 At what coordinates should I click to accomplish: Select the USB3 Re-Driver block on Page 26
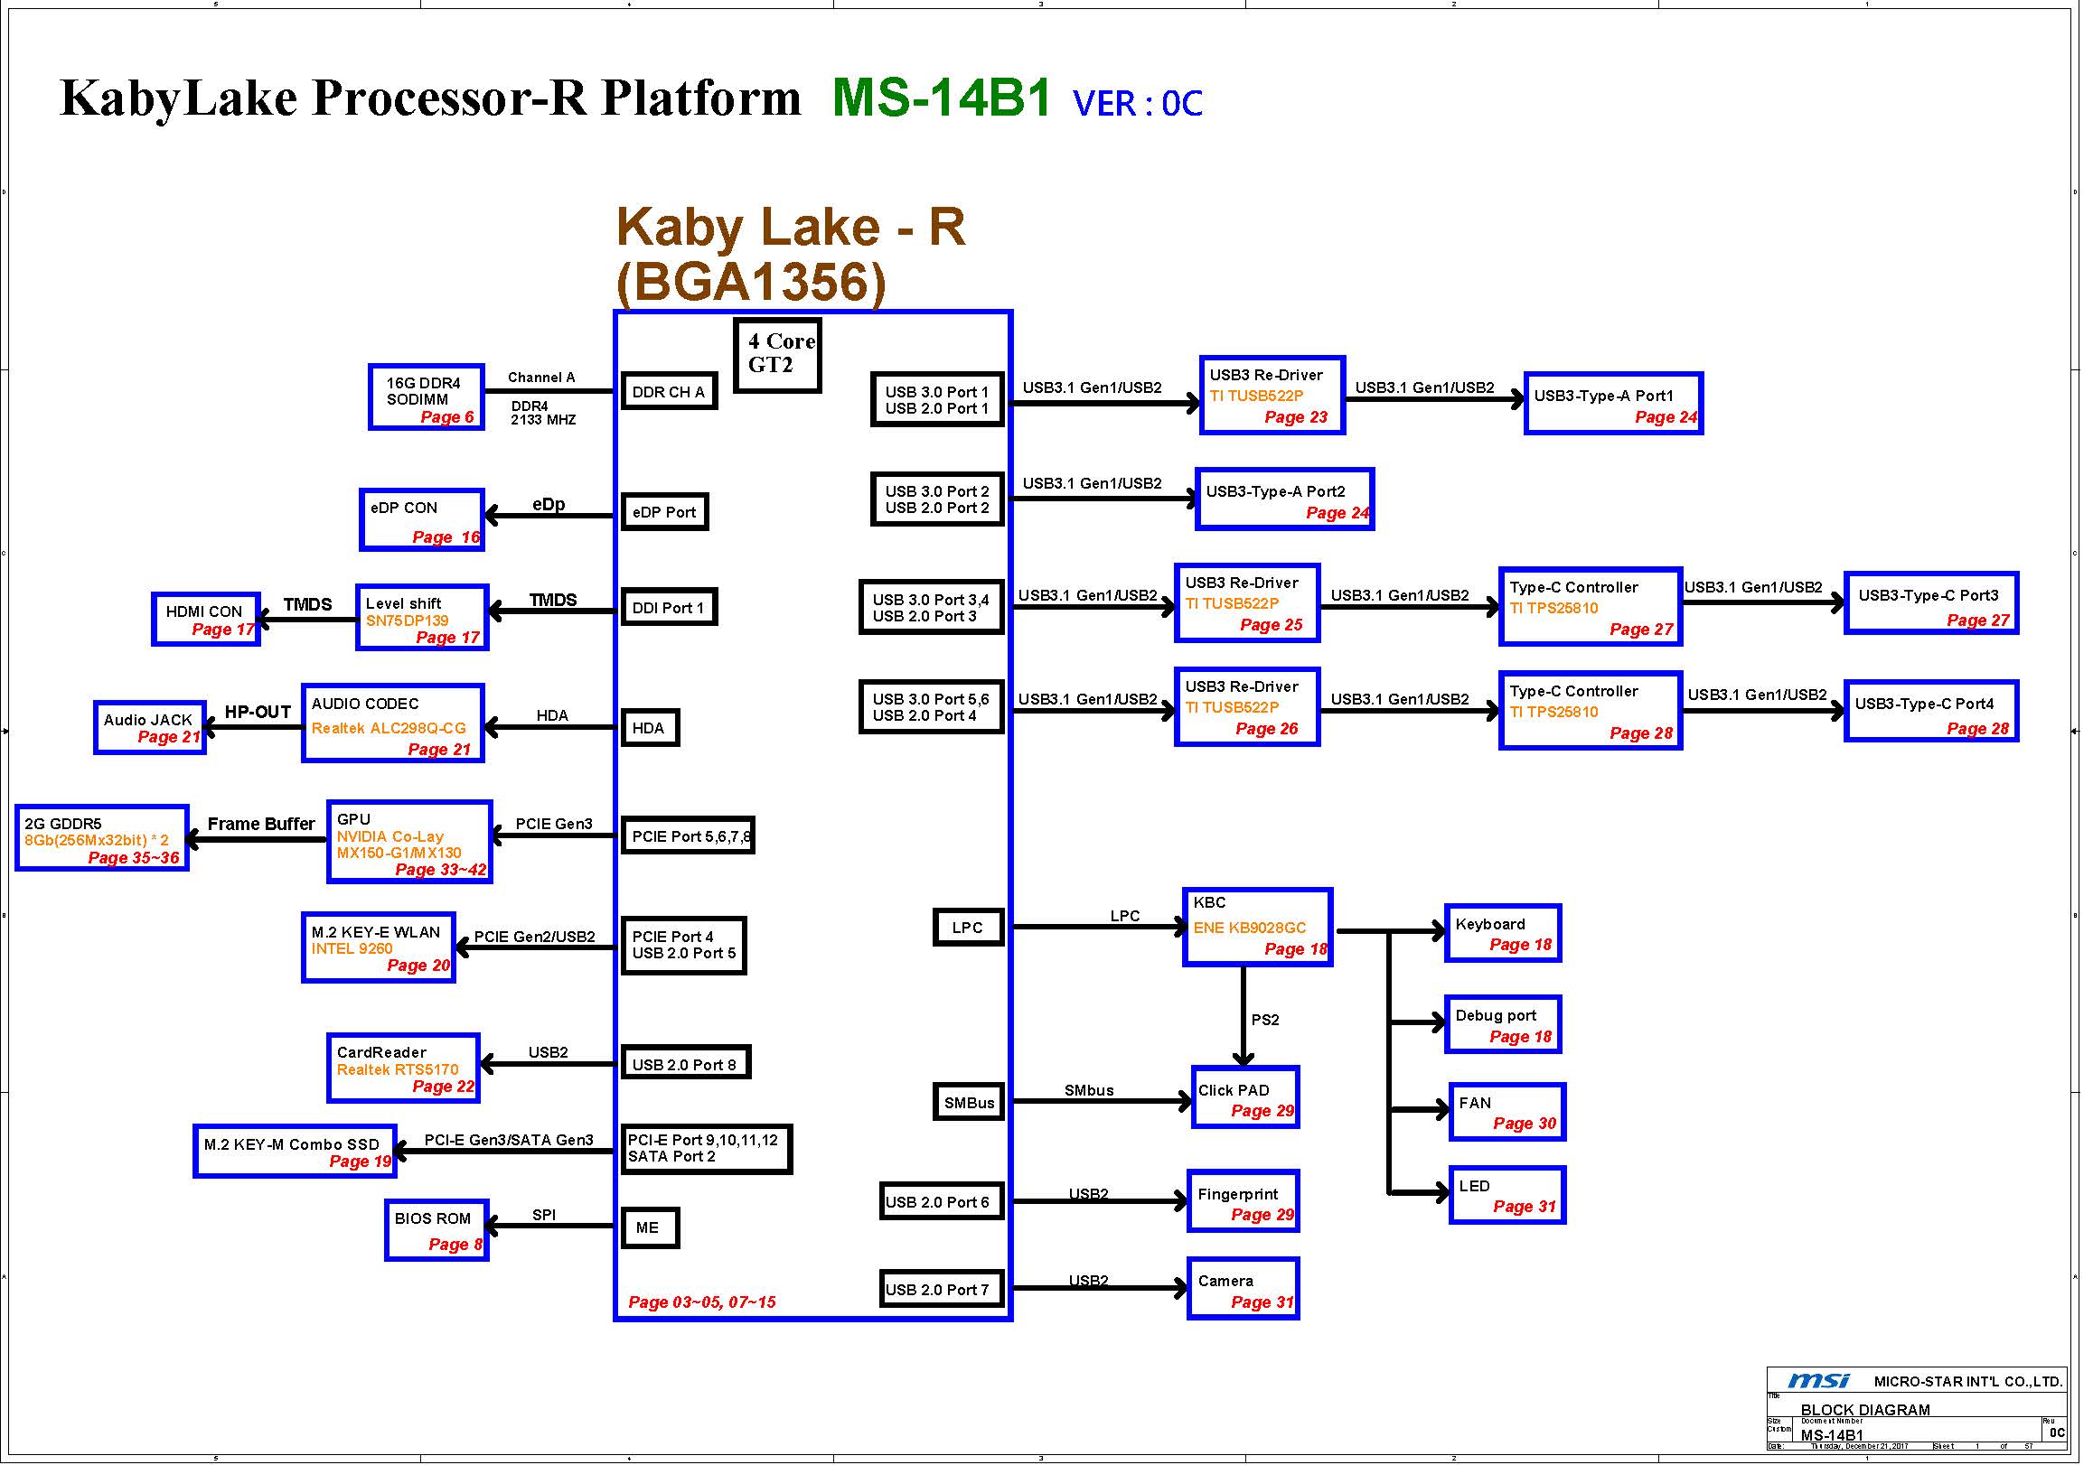click(x=1247, y=707)
